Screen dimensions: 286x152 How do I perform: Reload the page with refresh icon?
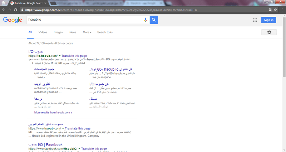[x=15, y=10]
